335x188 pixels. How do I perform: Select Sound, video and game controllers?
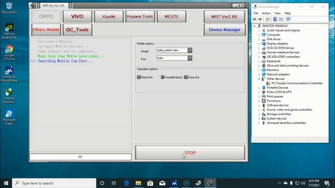pos(289,110)
